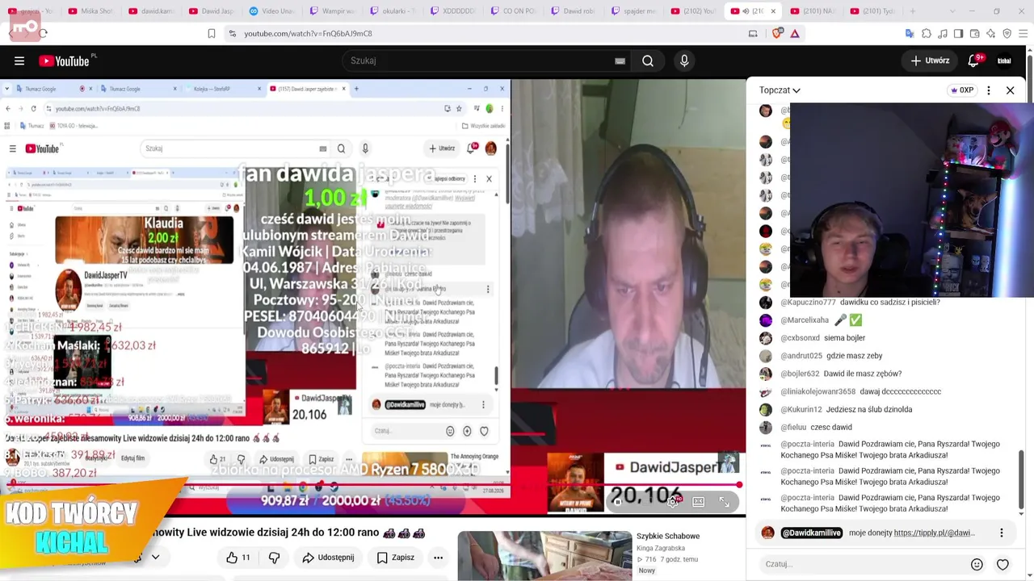The image size is (1034, 581).
Task: Open video settings gear in the player
Action: point(672,501)
